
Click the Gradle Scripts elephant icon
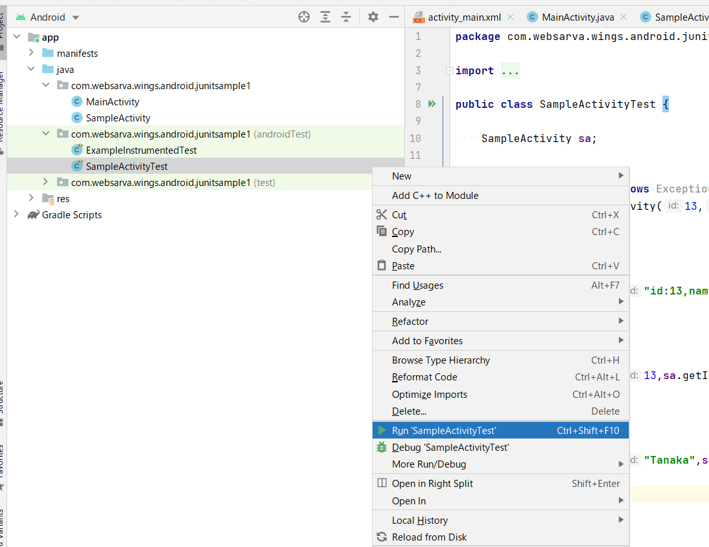[x=32, y=214]
